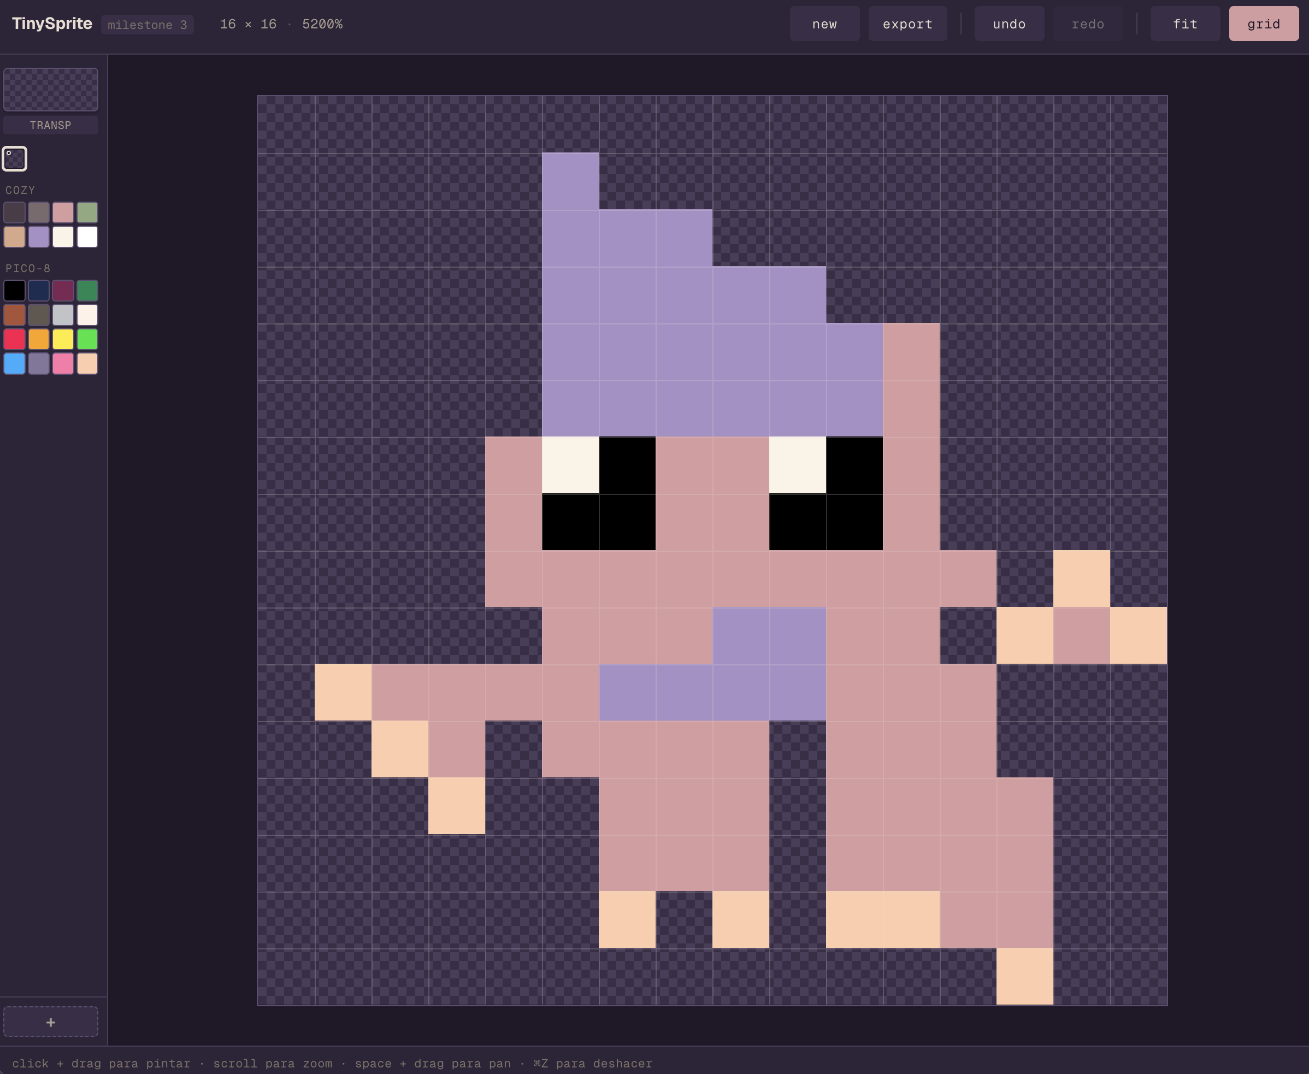1309x1074 pixels.
Task: Click the PICO-8 palette heading
Action: (x=28, y=268)
